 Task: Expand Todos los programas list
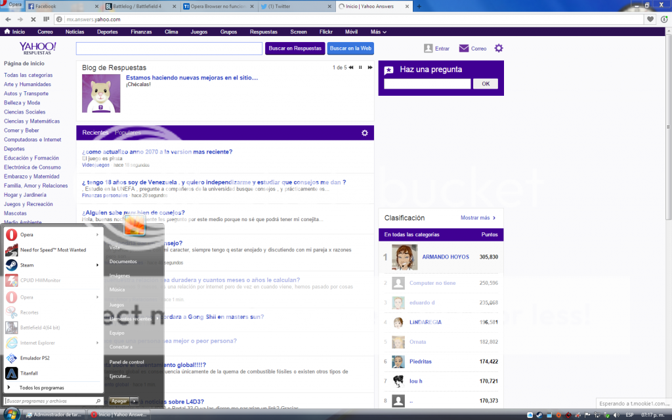pyautogui.click(x=41, y=388)
